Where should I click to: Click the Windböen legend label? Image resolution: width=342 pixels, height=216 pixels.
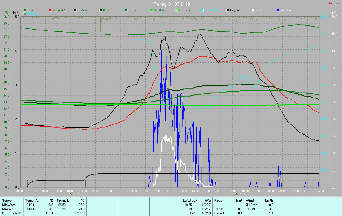287,10
